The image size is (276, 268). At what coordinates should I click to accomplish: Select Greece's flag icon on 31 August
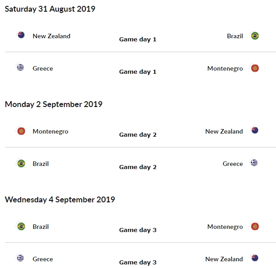21,68
